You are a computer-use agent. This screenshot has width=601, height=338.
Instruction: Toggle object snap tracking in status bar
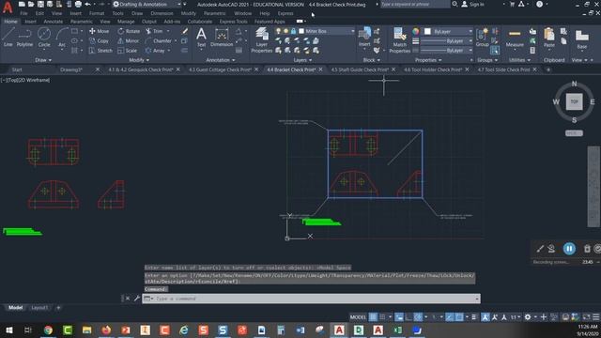(x=450, y=317)
